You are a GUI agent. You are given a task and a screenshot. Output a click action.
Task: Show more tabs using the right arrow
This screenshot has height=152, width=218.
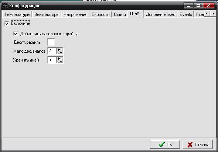pos(214,13)
